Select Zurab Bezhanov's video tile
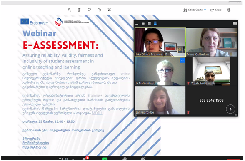 click(211, 71)
